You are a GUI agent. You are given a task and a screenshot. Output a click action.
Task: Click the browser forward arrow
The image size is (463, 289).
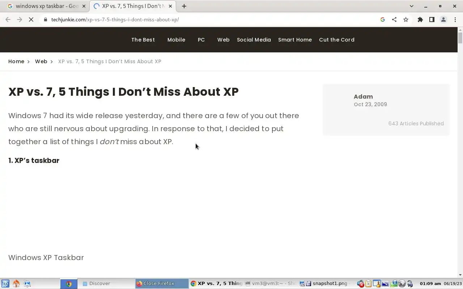click(20, 20)
